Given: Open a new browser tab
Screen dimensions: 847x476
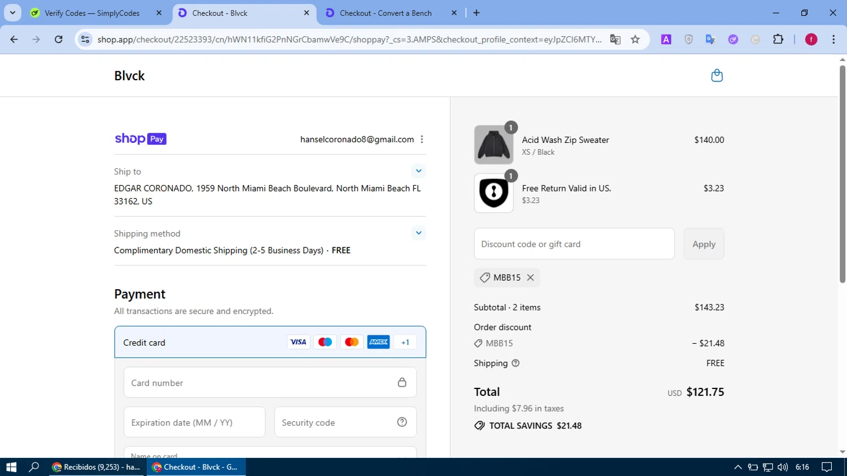Looking at the screenshot, I should [x=477, y=13].
